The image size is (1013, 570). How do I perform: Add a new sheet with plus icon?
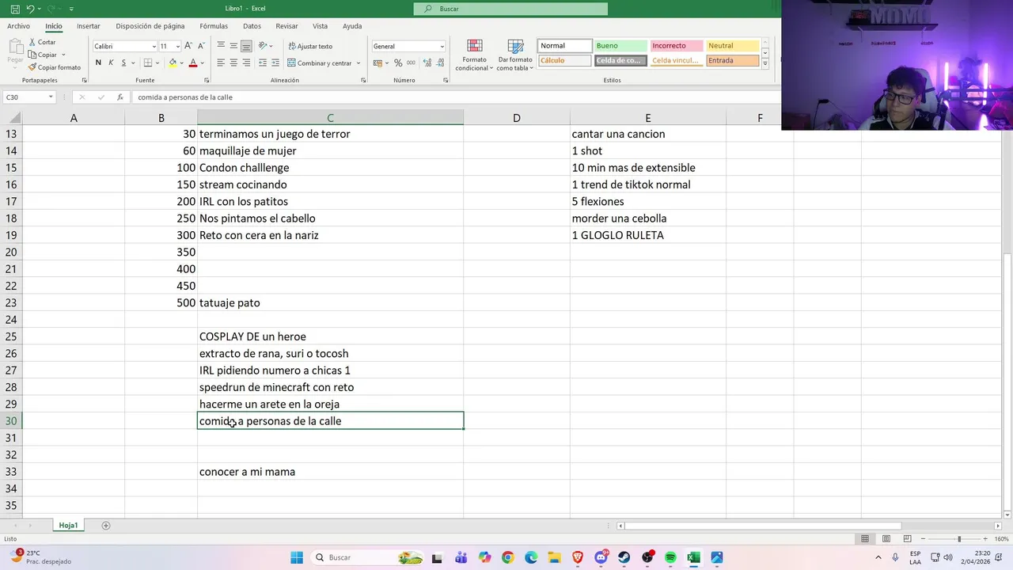(106, 526)
